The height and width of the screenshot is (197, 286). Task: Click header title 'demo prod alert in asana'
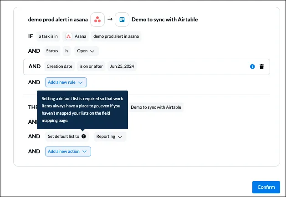[x=58, y=20]
